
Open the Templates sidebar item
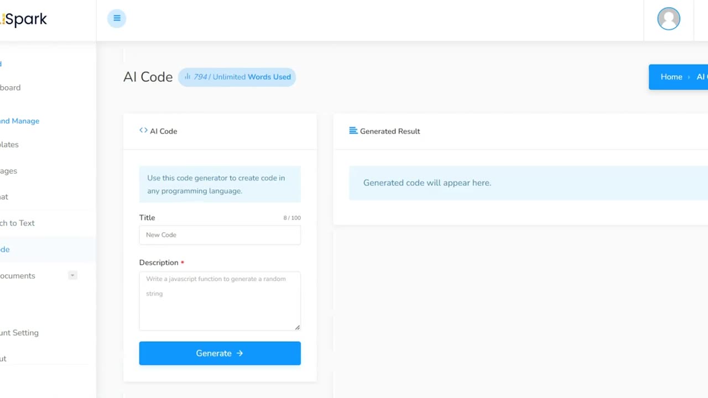coord(9,144)
